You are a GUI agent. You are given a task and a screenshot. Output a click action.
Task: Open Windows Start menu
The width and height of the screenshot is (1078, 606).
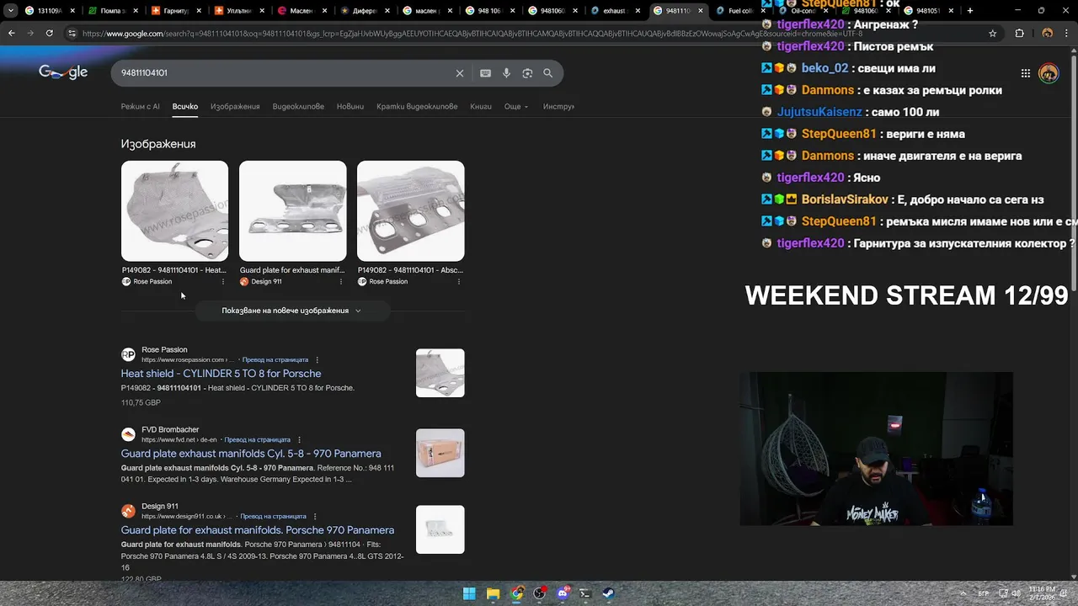(470, 593)
